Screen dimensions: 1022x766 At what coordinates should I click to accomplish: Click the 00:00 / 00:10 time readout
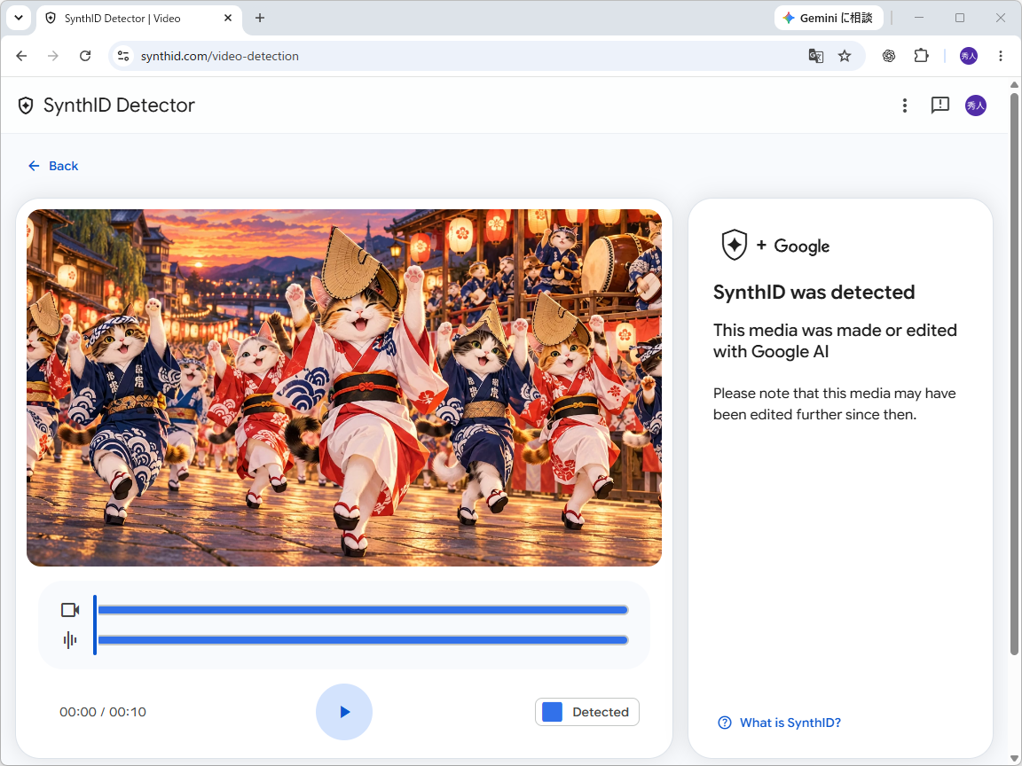pyautogui.click(x=103, y=712)
